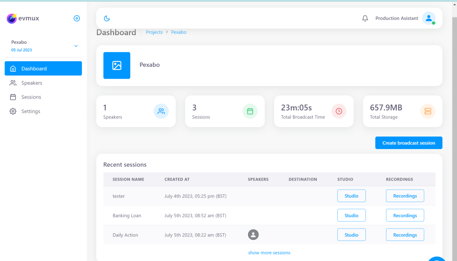This screenshot has height=261, width=457.
Task: Open the notifications bell
Action: click(365, 18)
